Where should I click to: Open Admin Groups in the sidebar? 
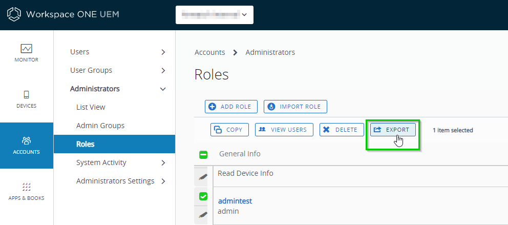click(x=100, y=126)
